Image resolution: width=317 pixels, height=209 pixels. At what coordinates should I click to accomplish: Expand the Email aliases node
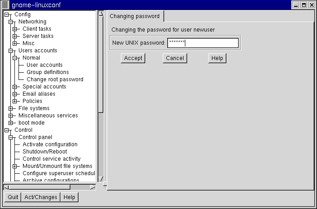(x=15, y=94)
